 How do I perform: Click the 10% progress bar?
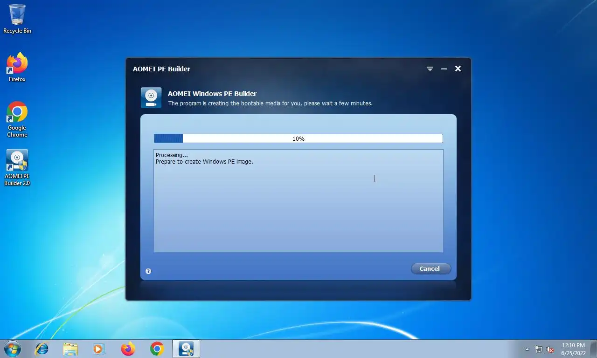[298, 138]
